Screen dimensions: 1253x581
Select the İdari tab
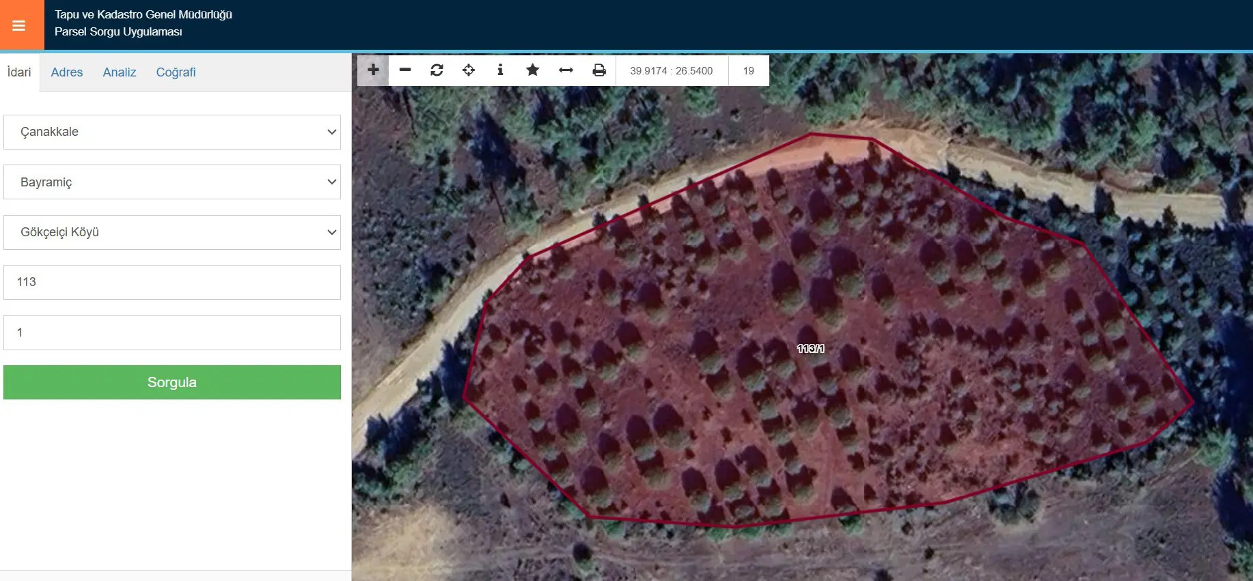(20, 72)
